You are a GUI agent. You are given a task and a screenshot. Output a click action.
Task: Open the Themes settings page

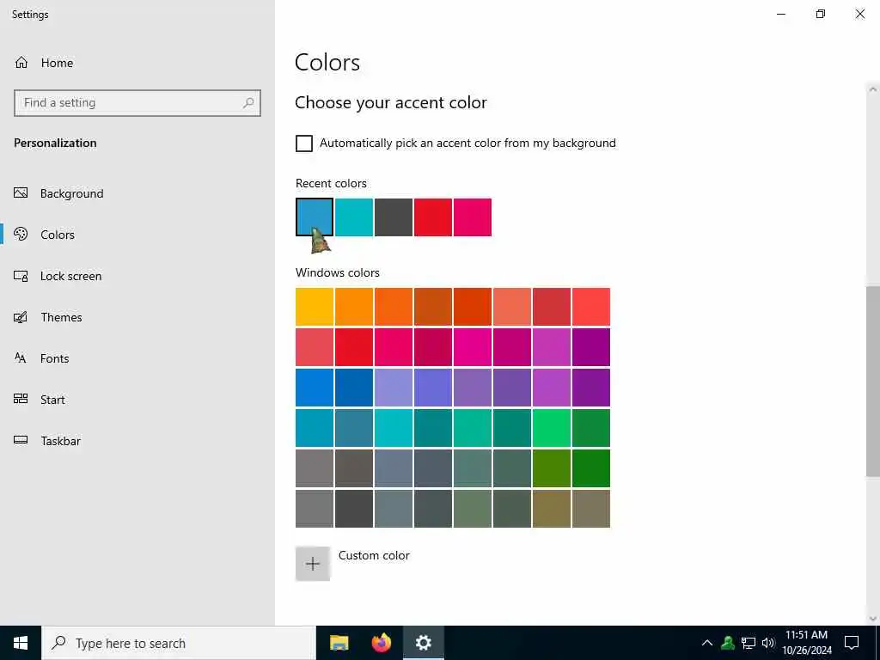(x=61, y=317)
